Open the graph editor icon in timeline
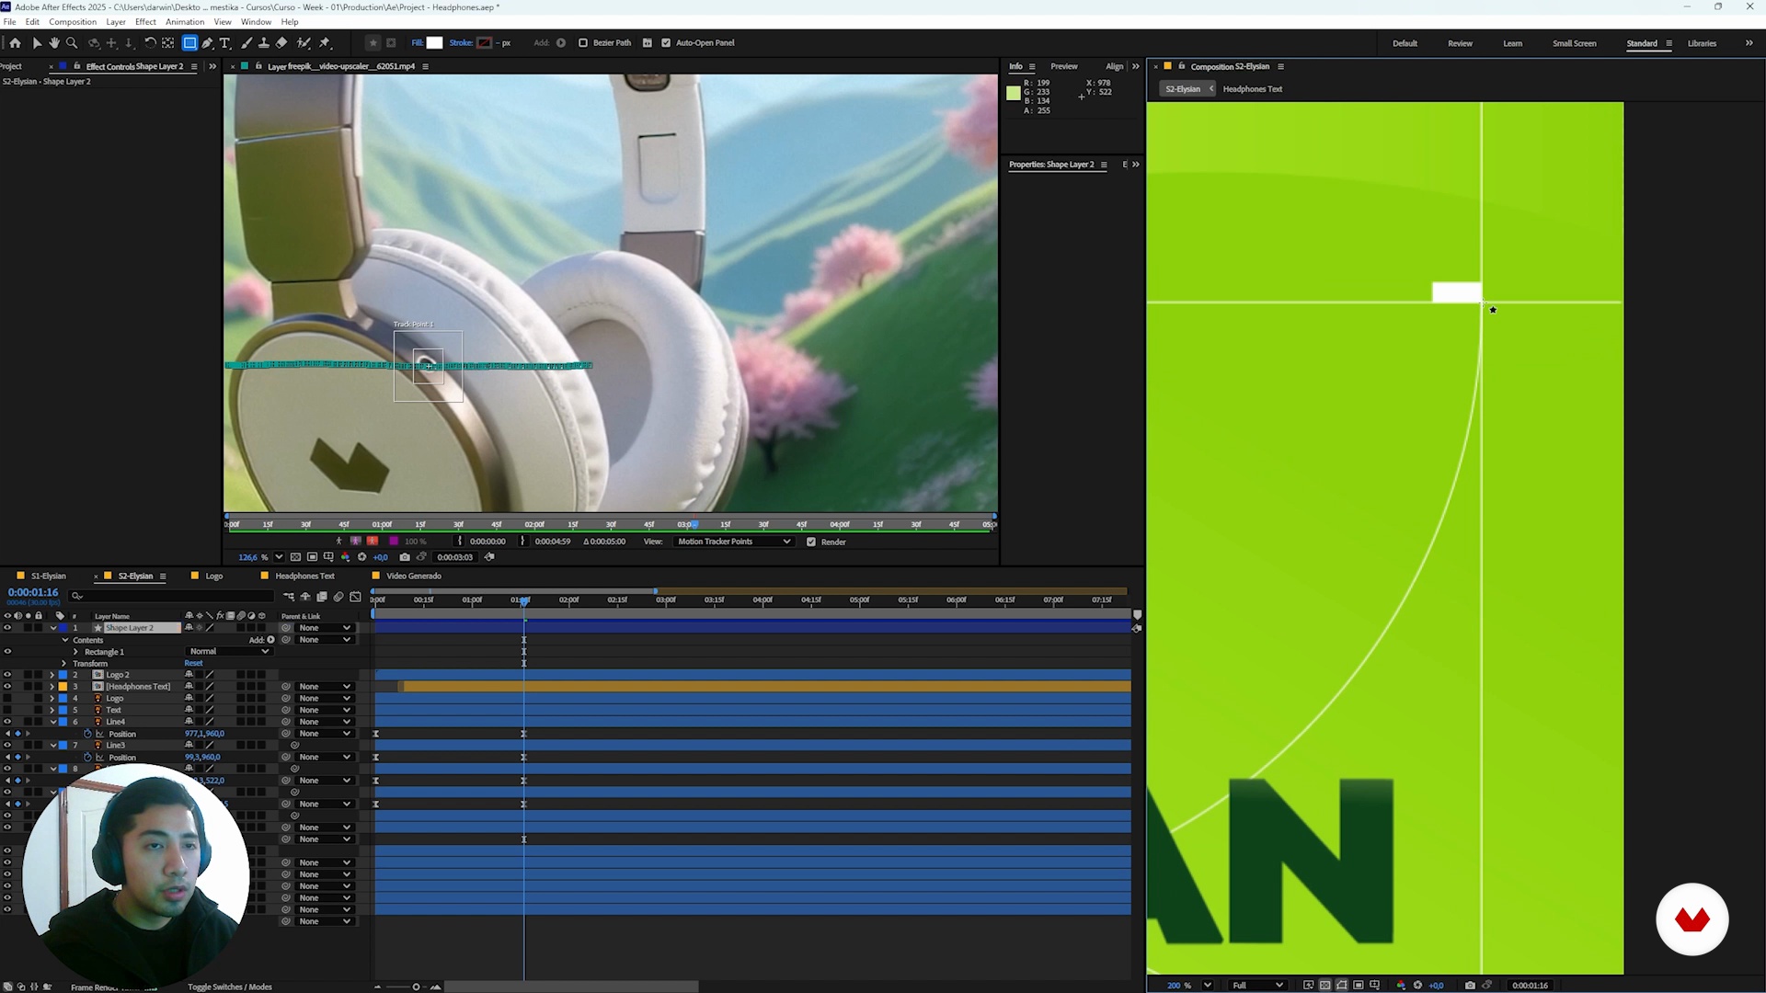The width and height of the screenshot is (1766, 993). [x=355, y=597]
